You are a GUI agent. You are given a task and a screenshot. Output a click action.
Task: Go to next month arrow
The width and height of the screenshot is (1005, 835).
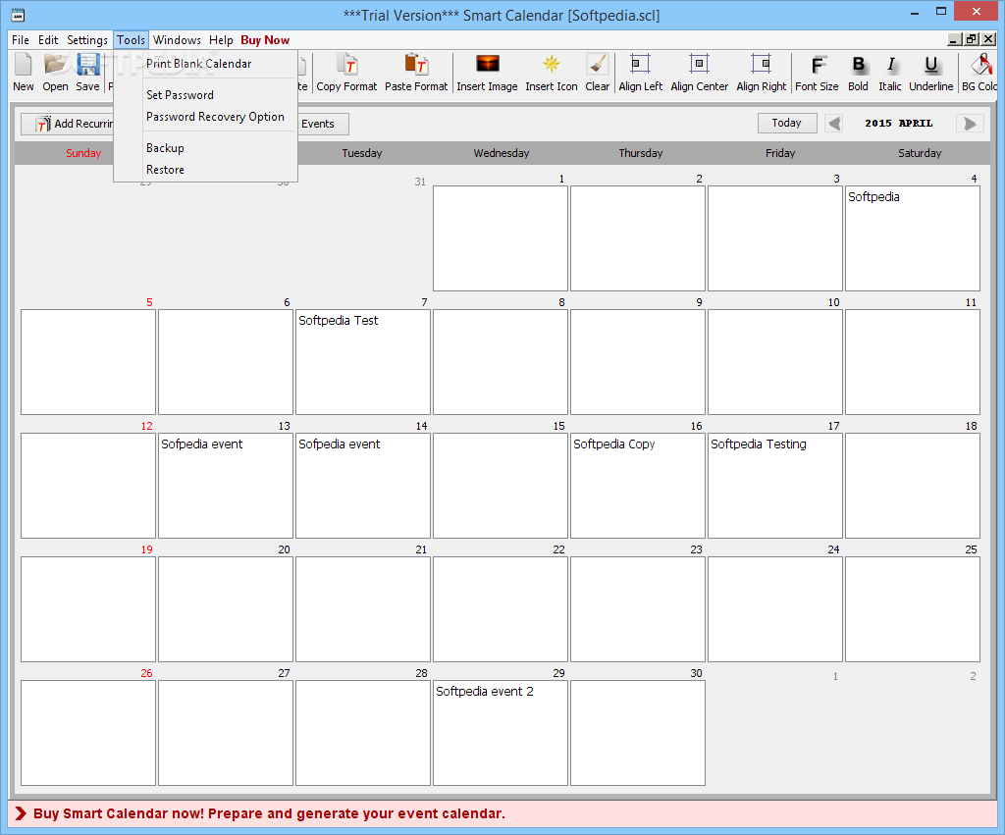click(x=970, y=123)
